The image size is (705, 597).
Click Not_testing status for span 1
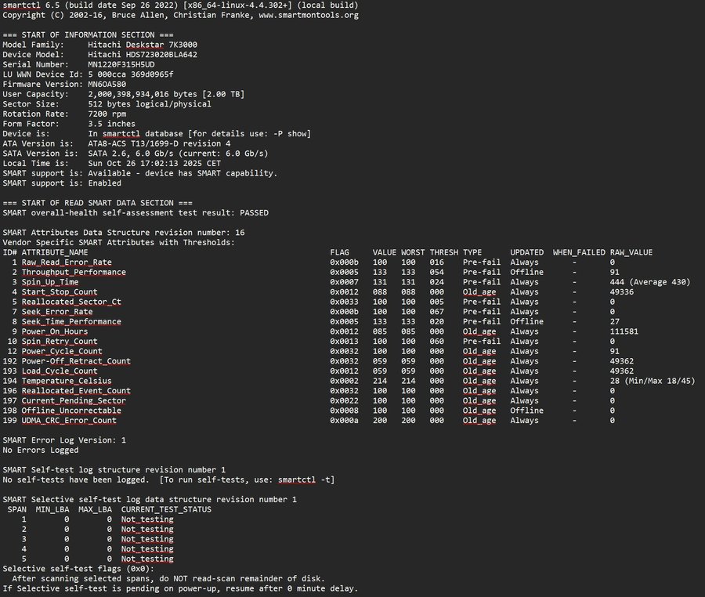click(147, 519)
